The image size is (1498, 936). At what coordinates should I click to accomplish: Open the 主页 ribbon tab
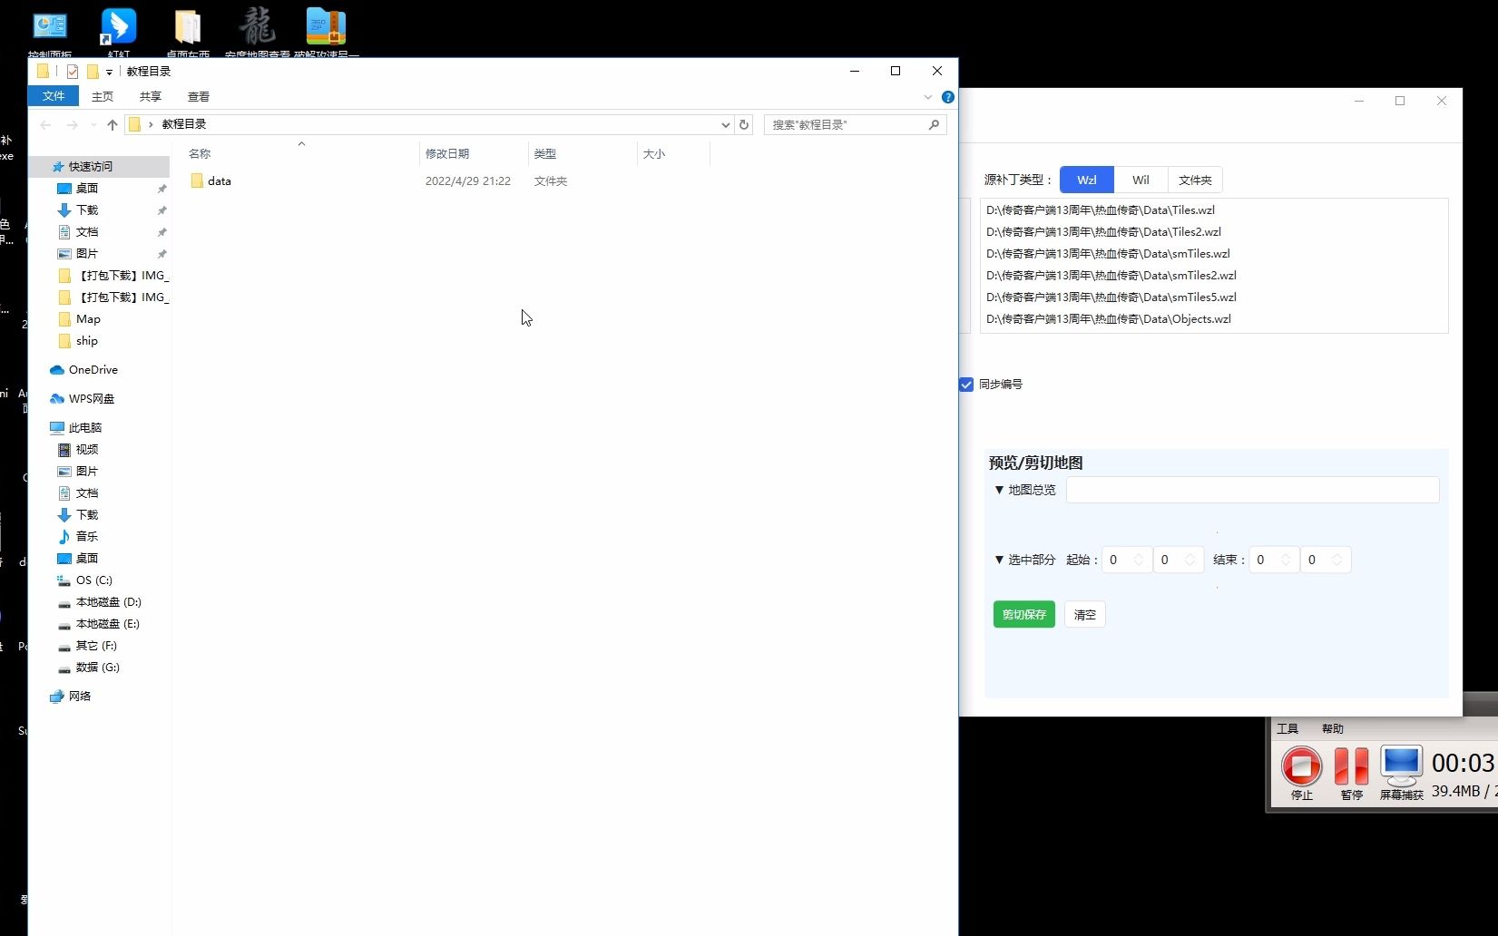[103, 96]
